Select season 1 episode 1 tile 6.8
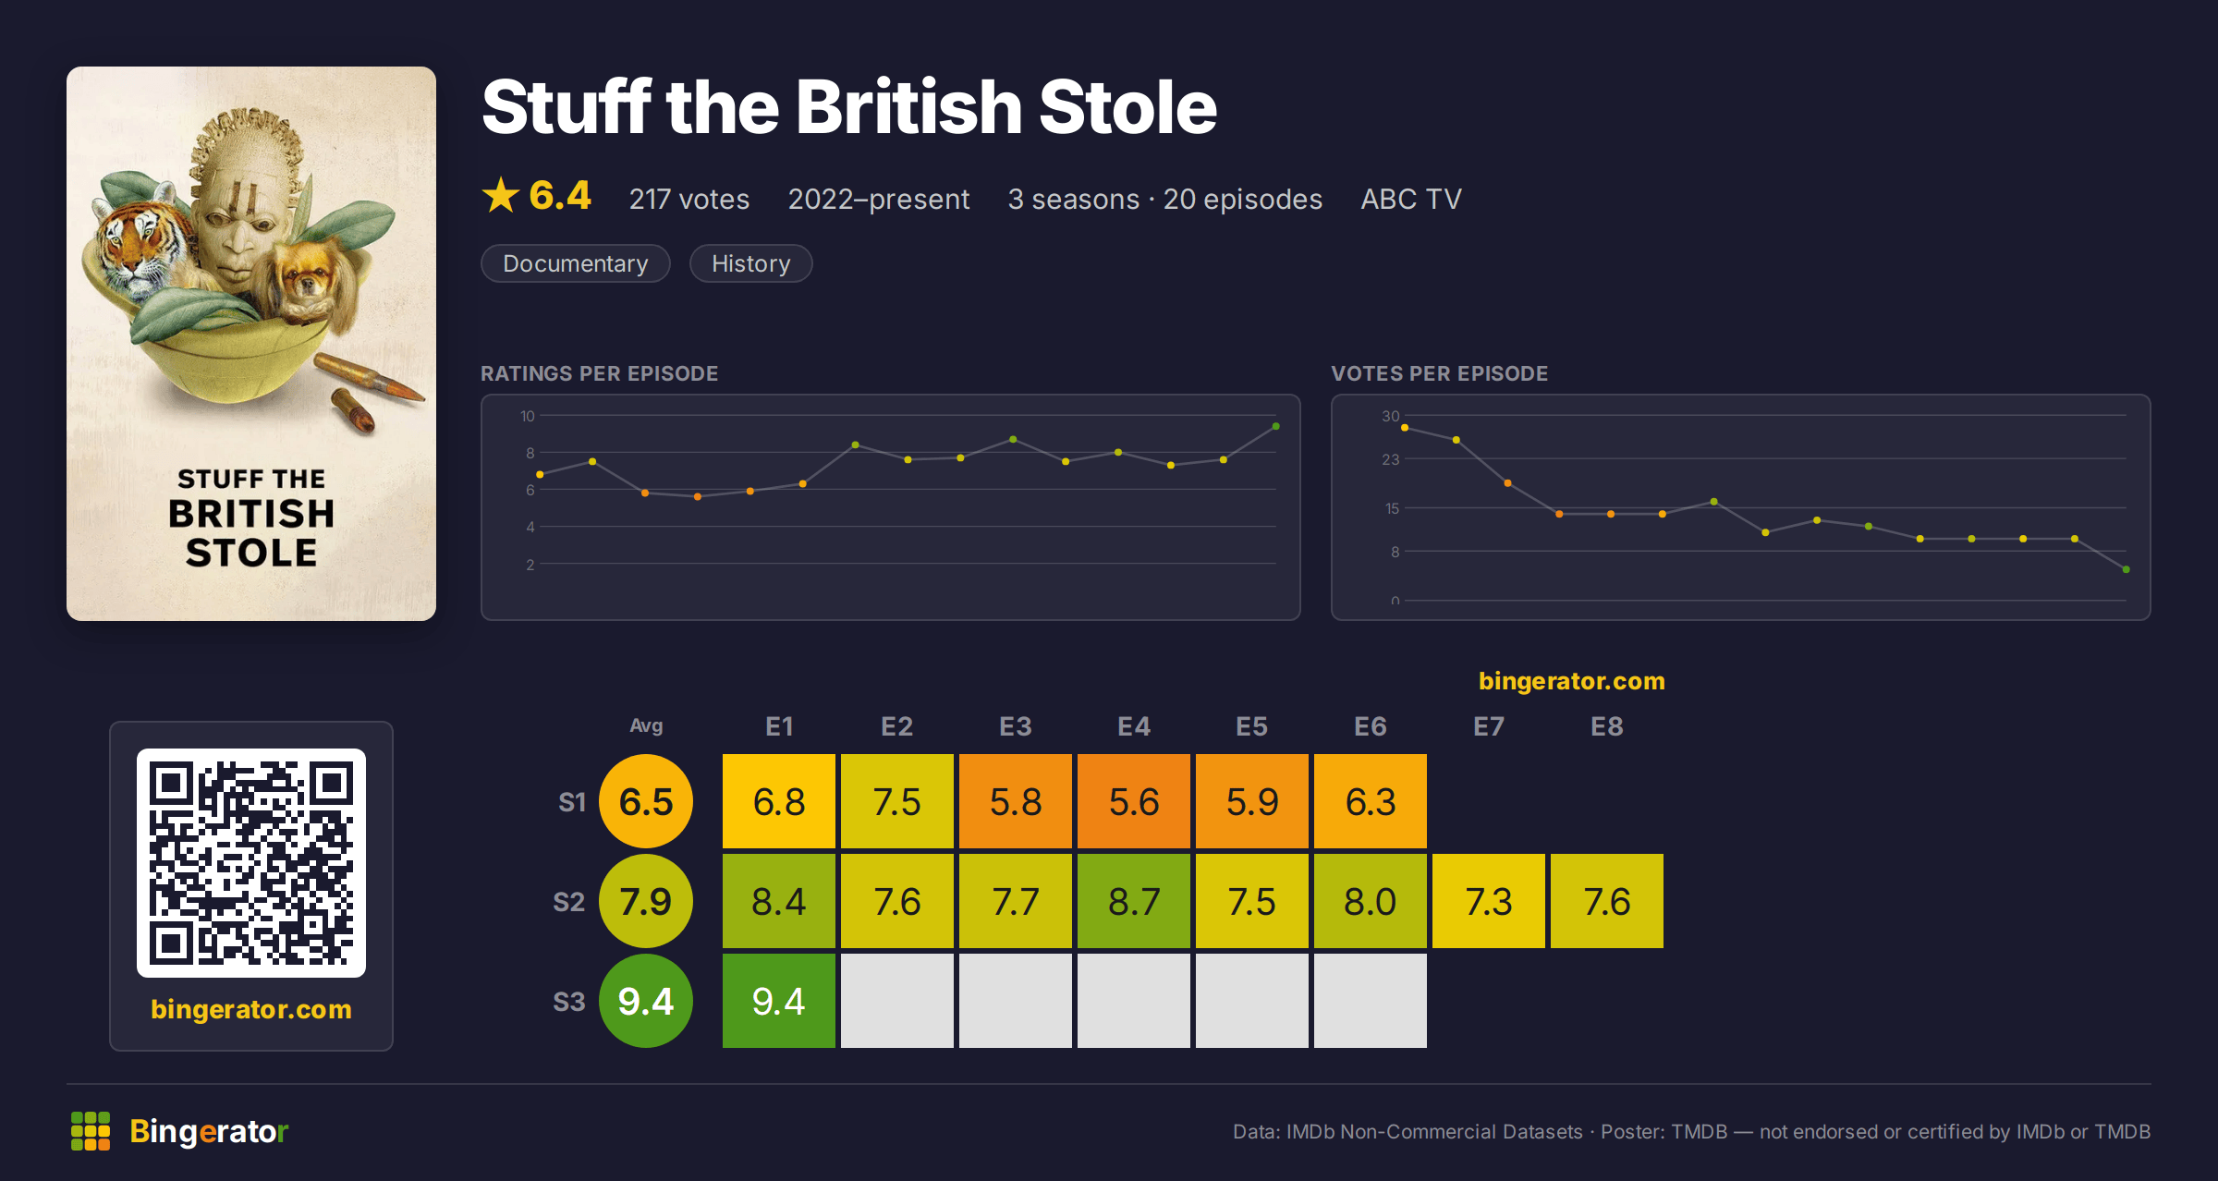 779,801
